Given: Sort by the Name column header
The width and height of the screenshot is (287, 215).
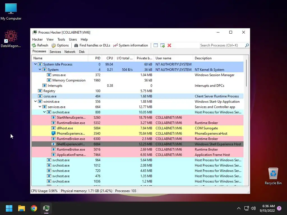Looking at the screenshot, I should 60,58.
